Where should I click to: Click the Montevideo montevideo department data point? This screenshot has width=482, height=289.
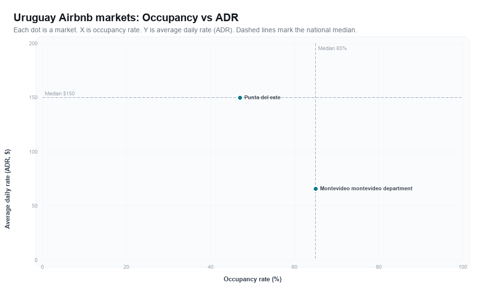[316, 189]
